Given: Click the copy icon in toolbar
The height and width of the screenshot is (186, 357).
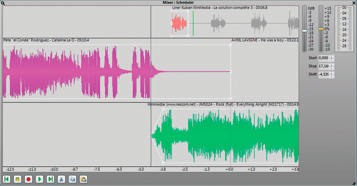Looking at the screenshot, I should tap(73, 179).
